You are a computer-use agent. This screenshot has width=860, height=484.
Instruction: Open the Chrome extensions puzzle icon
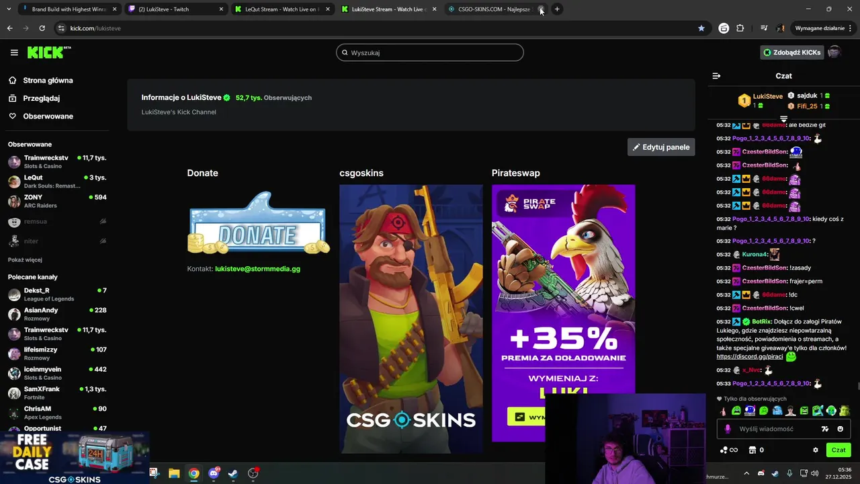coord(740,28)
